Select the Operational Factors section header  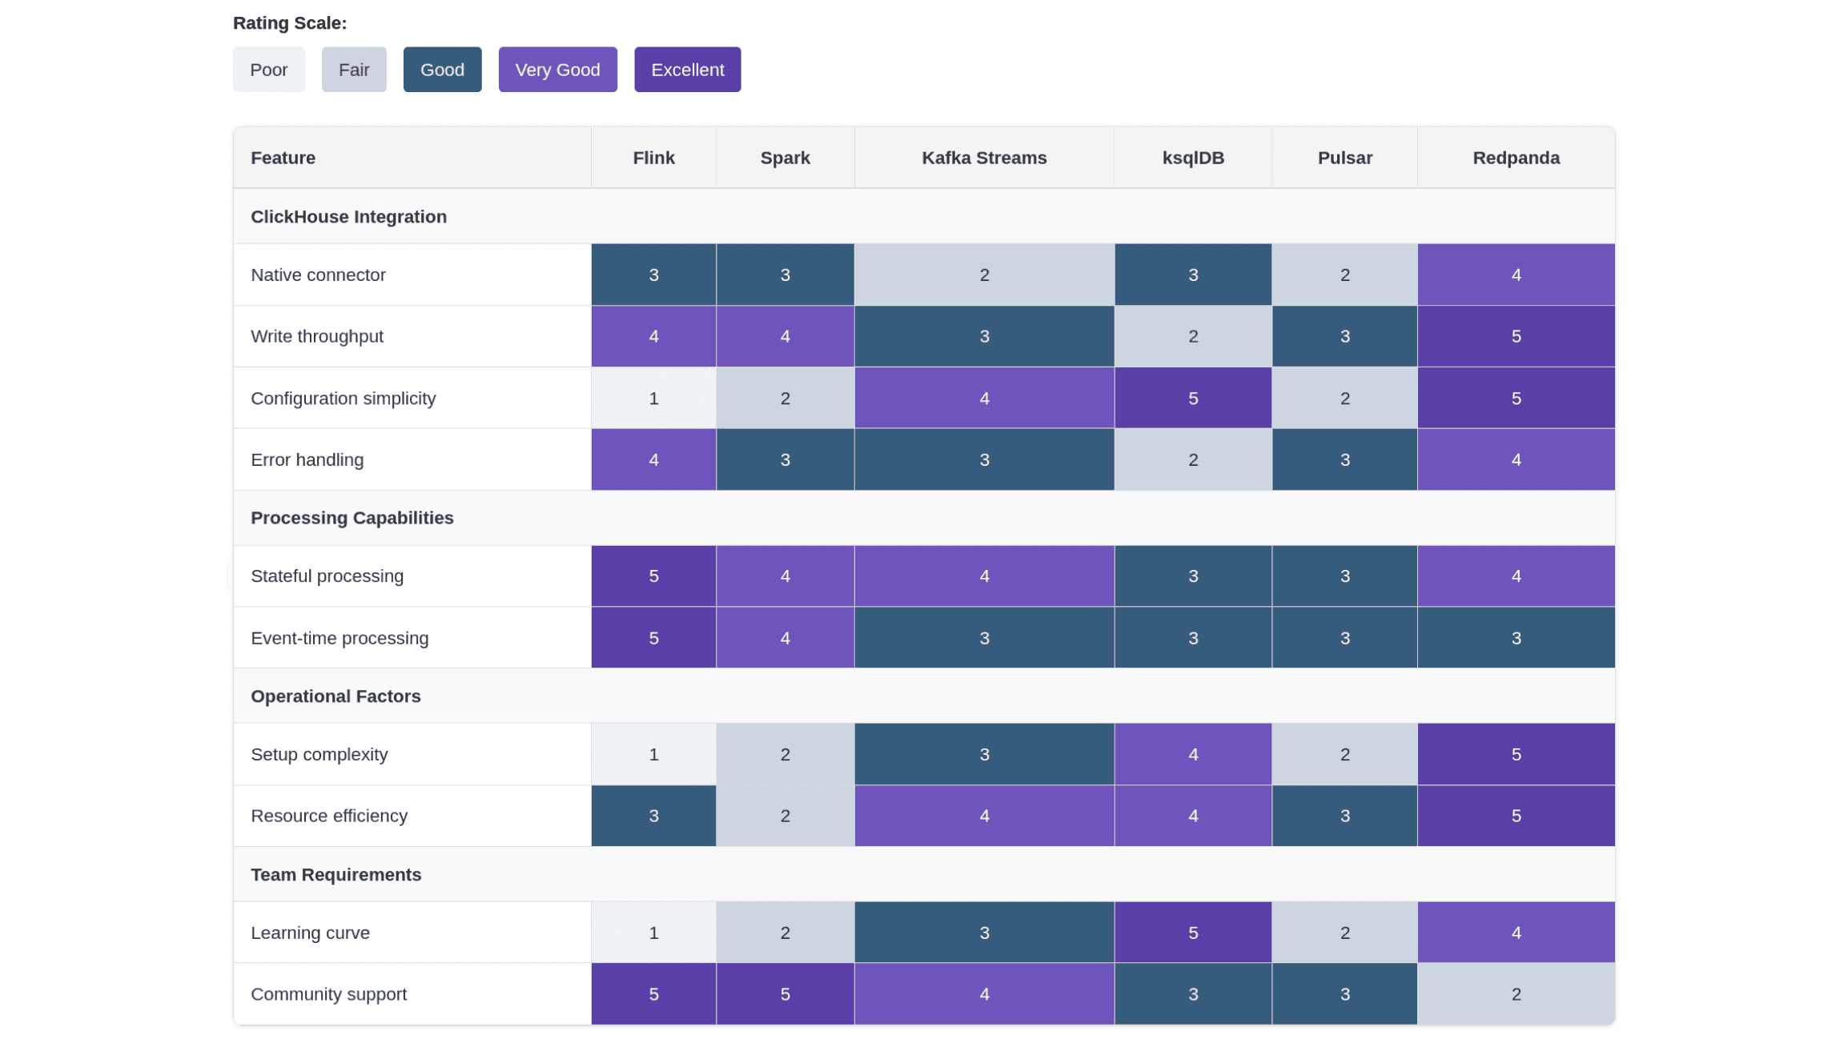tap(335, 696)
